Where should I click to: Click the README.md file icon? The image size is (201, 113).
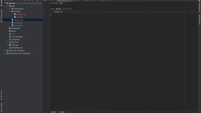(10, 48)
